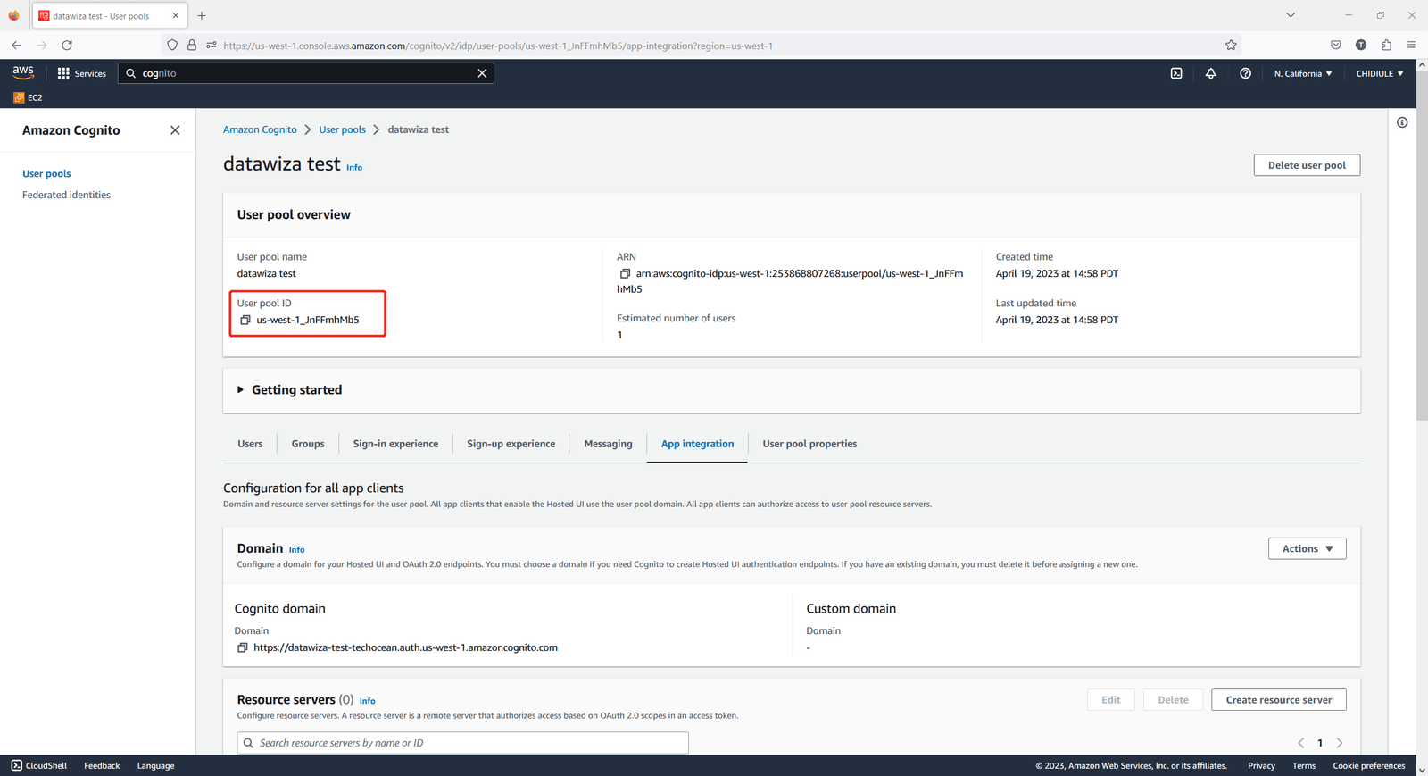Open the EC2 favorite shortcut
Viewport: 1428px width, 776px height.
pyautogui.click(x=28, y=97)
